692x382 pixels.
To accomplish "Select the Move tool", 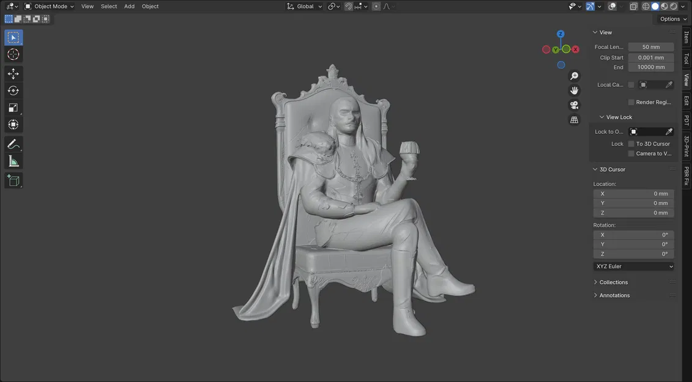I will [13, 73].
